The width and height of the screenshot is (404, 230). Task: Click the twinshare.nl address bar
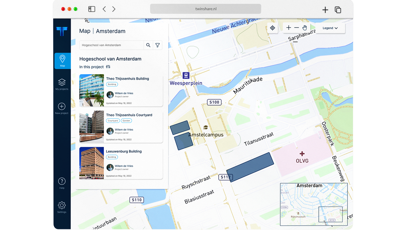[x=205, y=9]
